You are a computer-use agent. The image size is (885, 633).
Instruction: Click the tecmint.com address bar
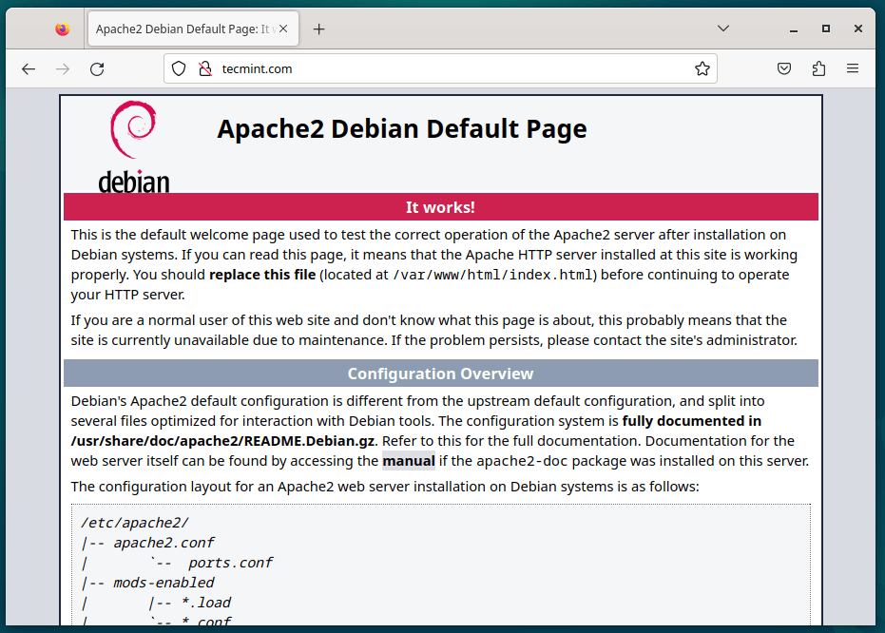[440, 68]
